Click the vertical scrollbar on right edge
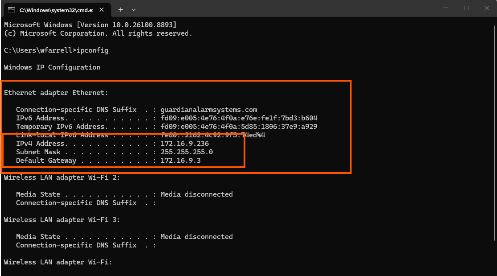This screenshot has width=497, height=276. 494,132
